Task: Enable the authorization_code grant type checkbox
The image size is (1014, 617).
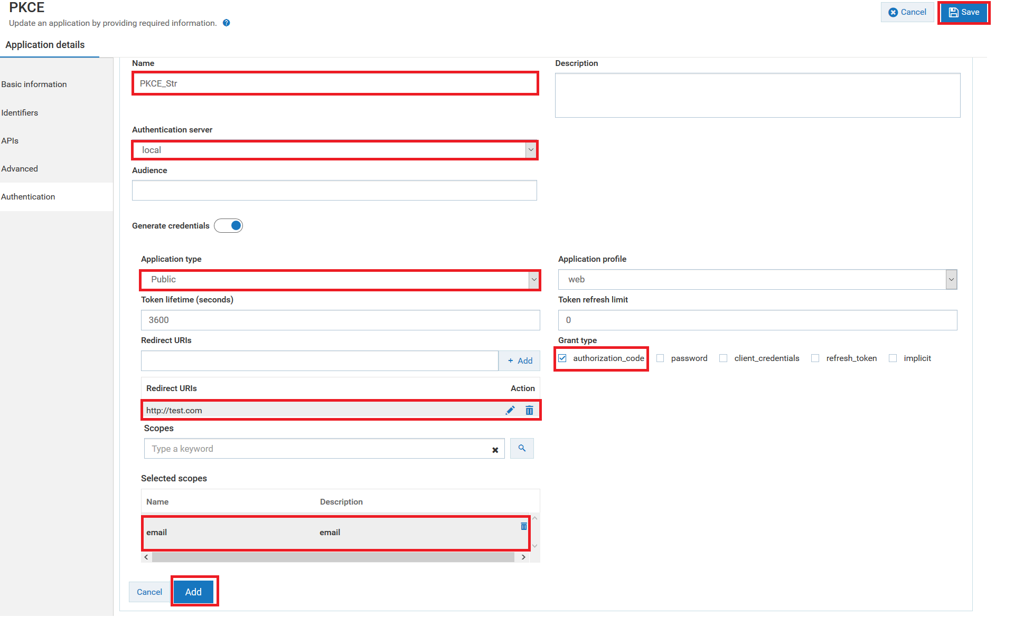Action: [564, 358]
